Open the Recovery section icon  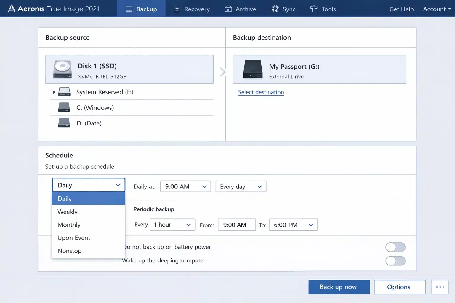pyautogui.click(x=177, y=9)
